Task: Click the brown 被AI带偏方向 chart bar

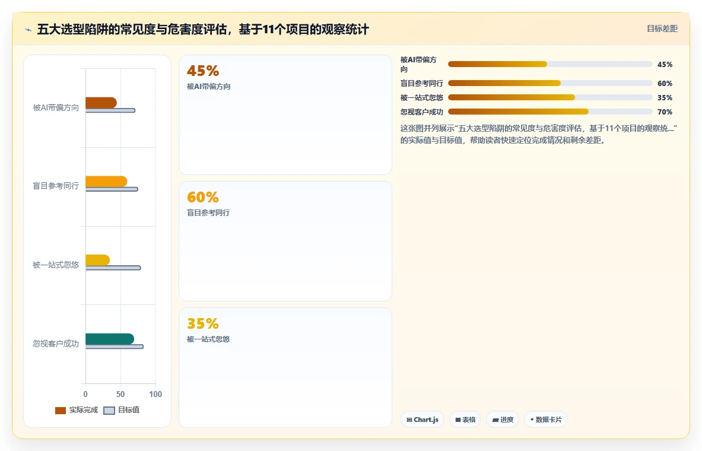Action: (x=101, y=103)
